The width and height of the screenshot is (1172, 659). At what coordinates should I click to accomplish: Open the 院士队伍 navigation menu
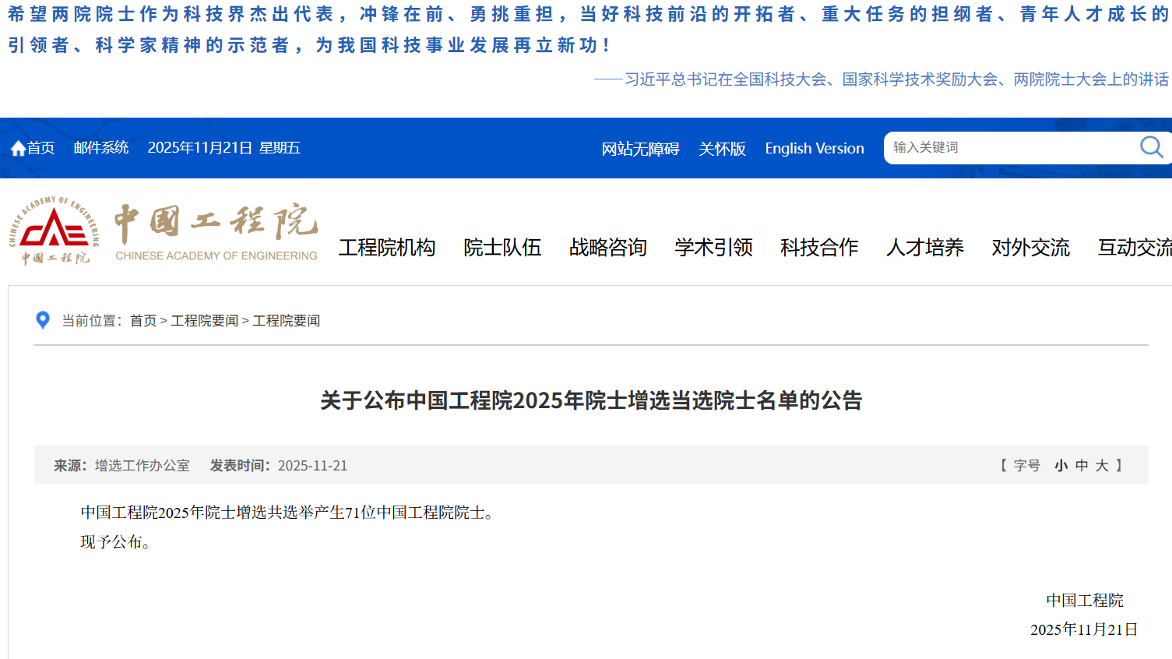[x=502, y=247]
